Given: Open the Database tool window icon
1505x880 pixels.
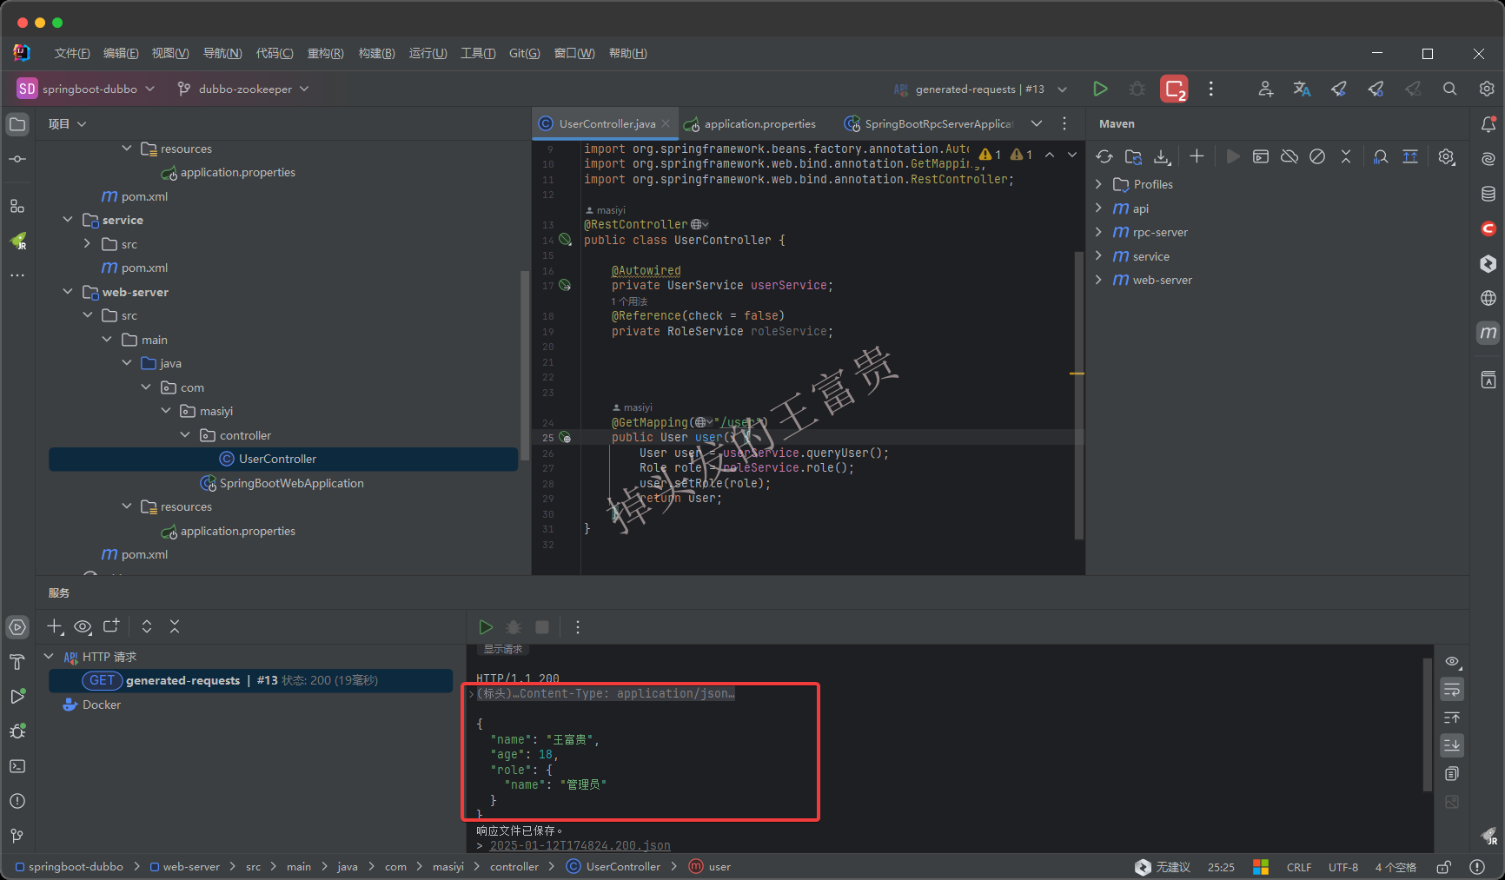Looking at the screenshot, I should (1488, 194).
